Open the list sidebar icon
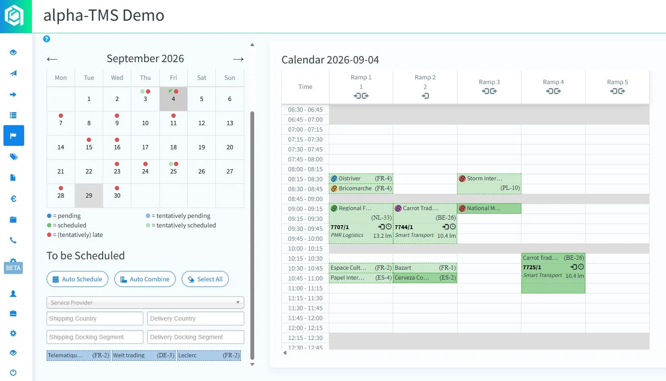Screen dimensions: 666x381 pos(13,115)
